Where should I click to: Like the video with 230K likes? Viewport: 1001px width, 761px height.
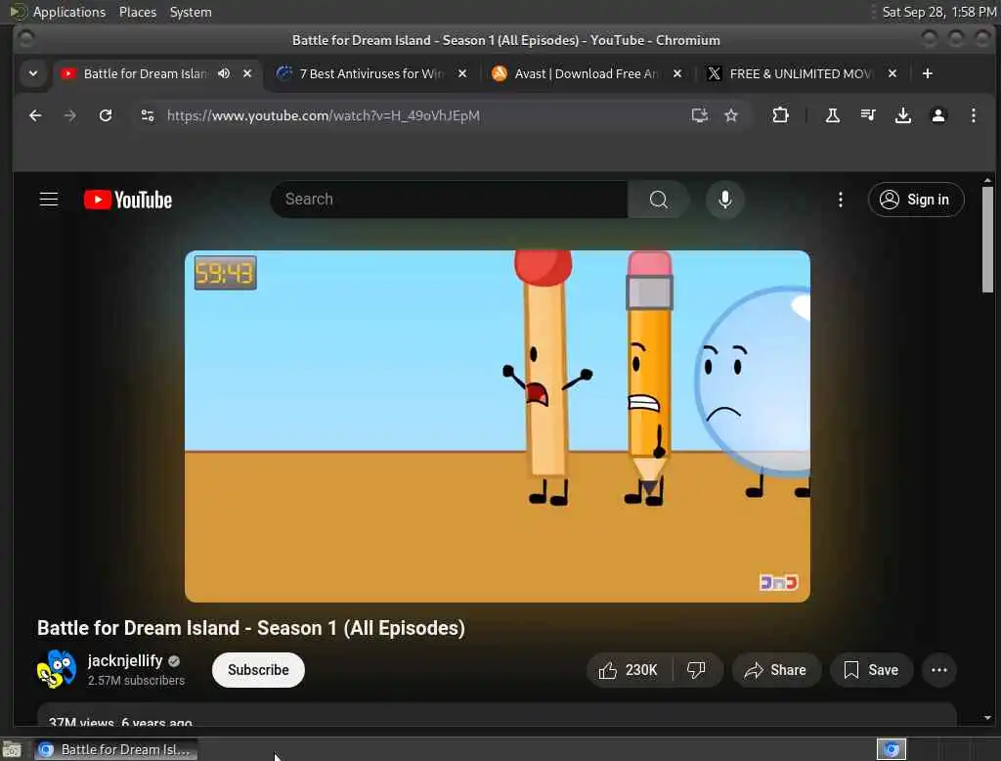(629, 670)
